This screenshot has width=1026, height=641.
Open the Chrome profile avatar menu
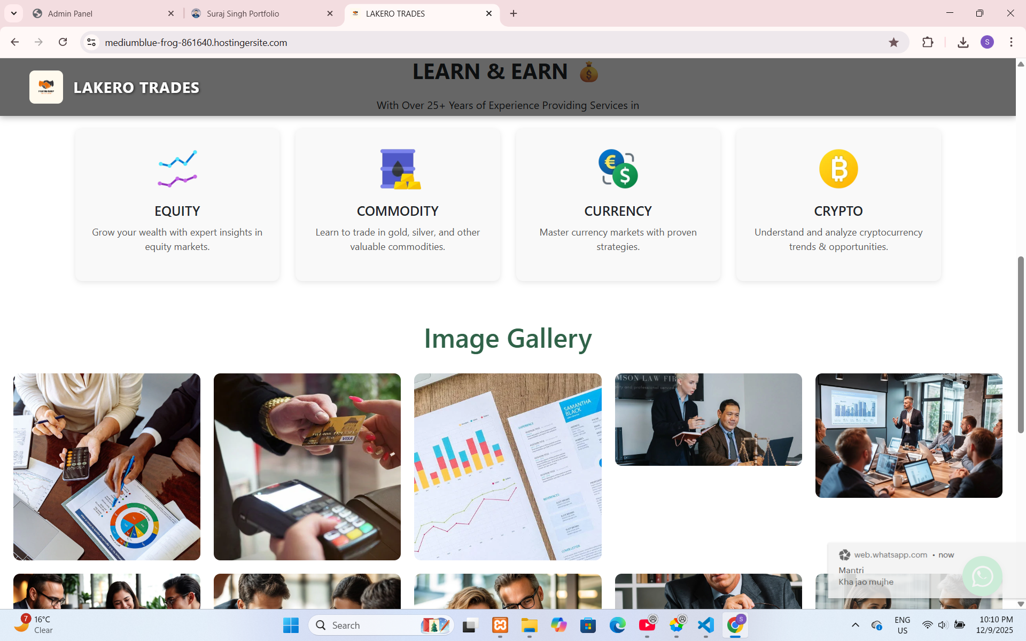[x=988, y=42]
